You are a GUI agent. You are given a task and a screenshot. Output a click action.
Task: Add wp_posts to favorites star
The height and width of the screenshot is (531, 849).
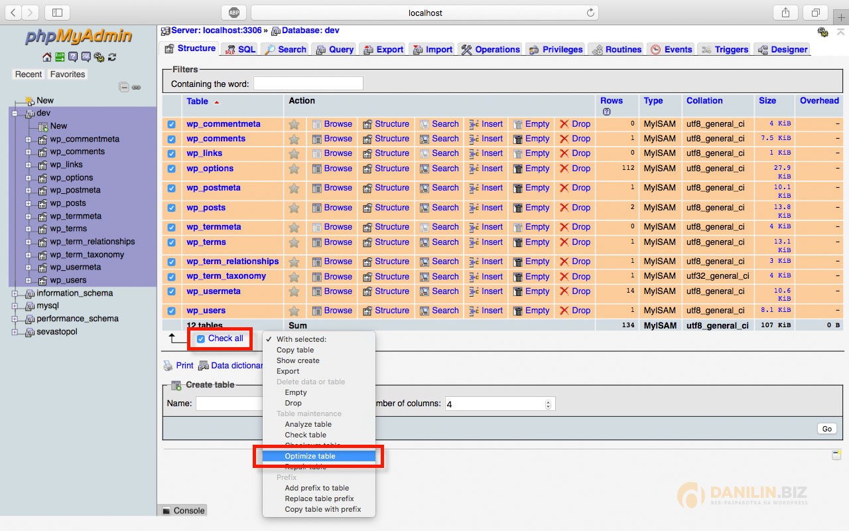tap(294, 208)
